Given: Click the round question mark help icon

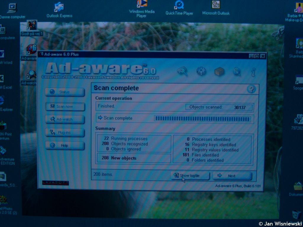Looking at the screenshot, I should pyautogui.click(x=251, y=89).
